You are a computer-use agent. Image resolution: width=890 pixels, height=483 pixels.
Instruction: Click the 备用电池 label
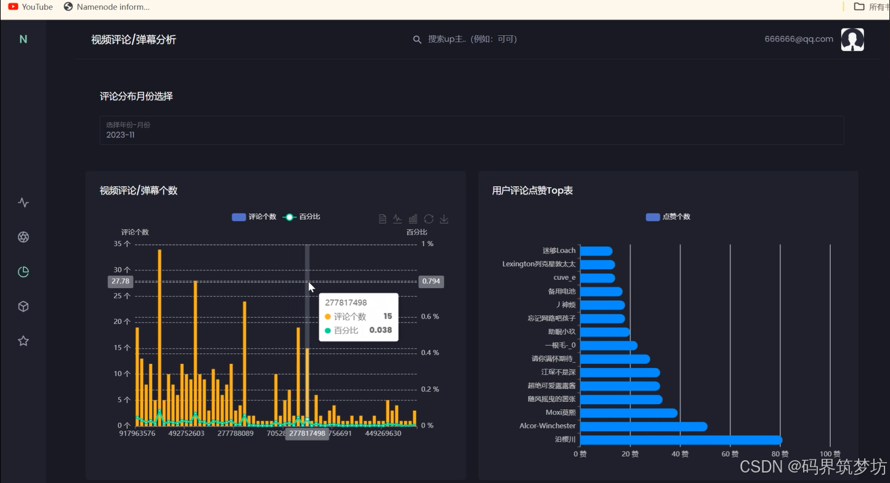pyautogui.click(x=562, y=291)
